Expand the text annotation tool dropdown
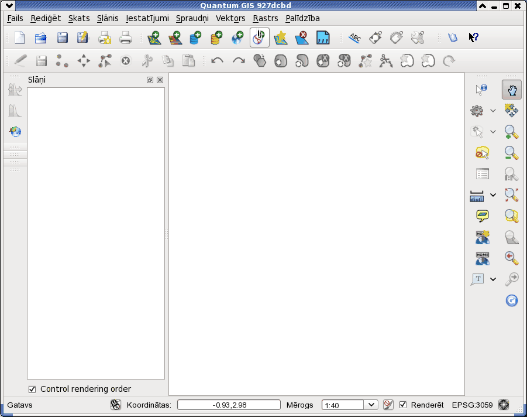Screen dimensions: 527x417 tap(493, 279)
